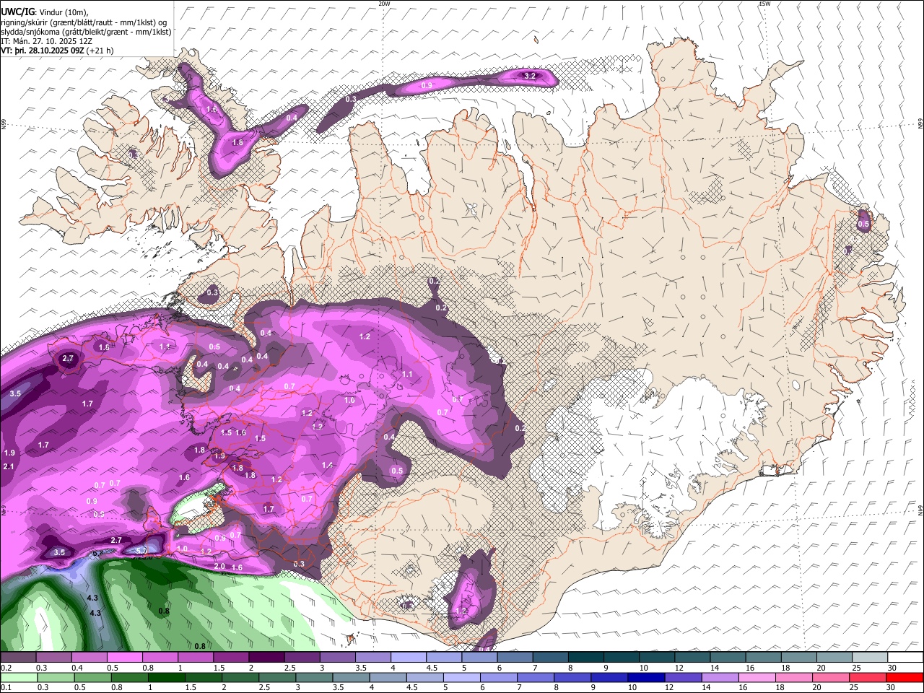Click the "15W" longitude label at top

[764, 4]
